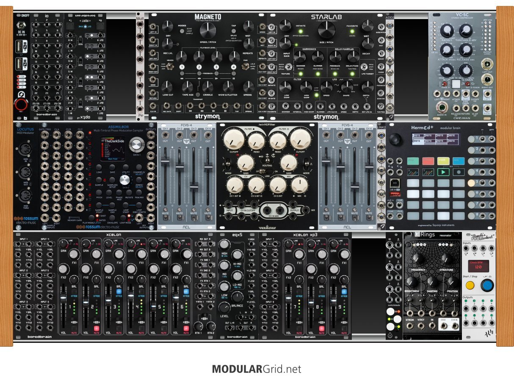Turn Pamela's blue encoder knob
This screenshot has height=378, width=514.
488,286
